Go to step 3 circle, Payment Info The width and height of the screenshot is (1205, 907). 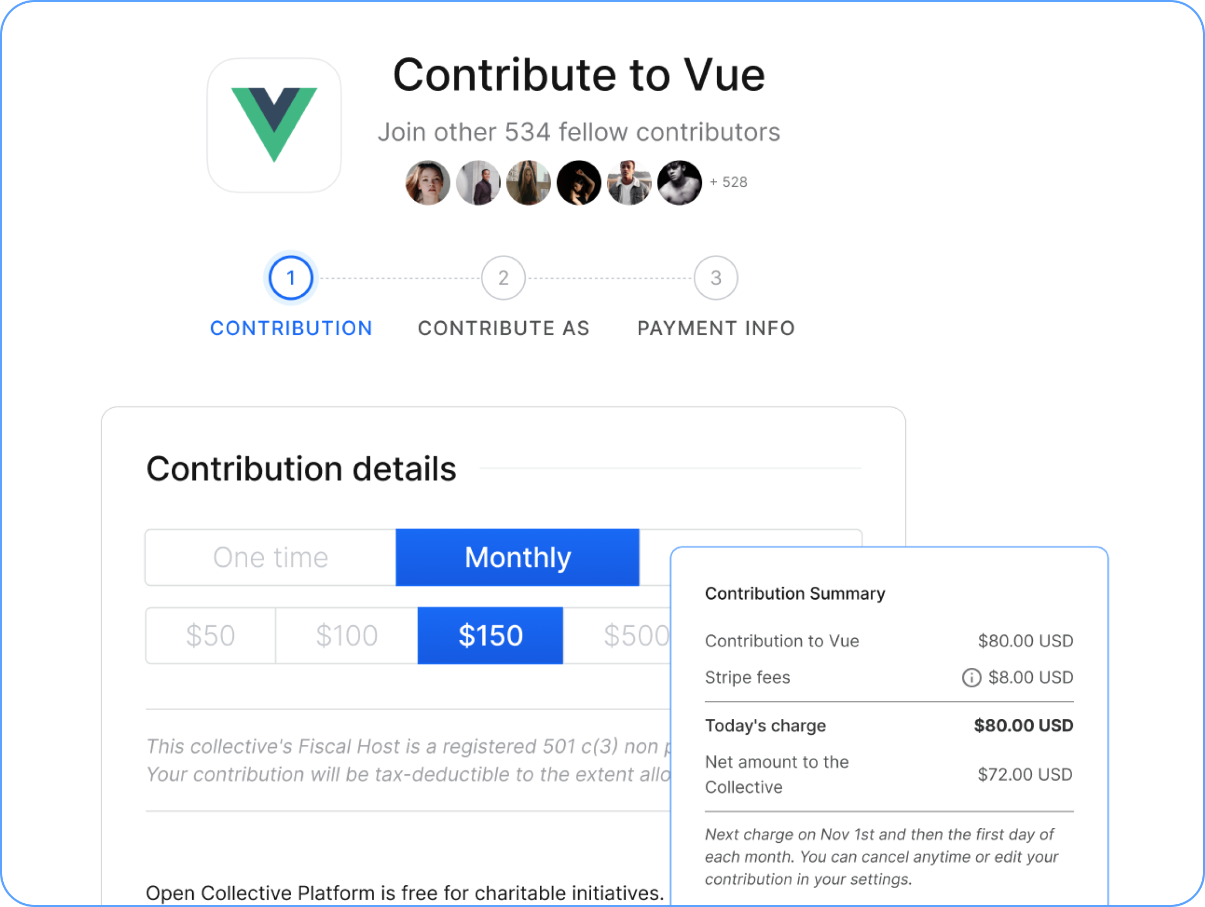[x=716, y=278]
